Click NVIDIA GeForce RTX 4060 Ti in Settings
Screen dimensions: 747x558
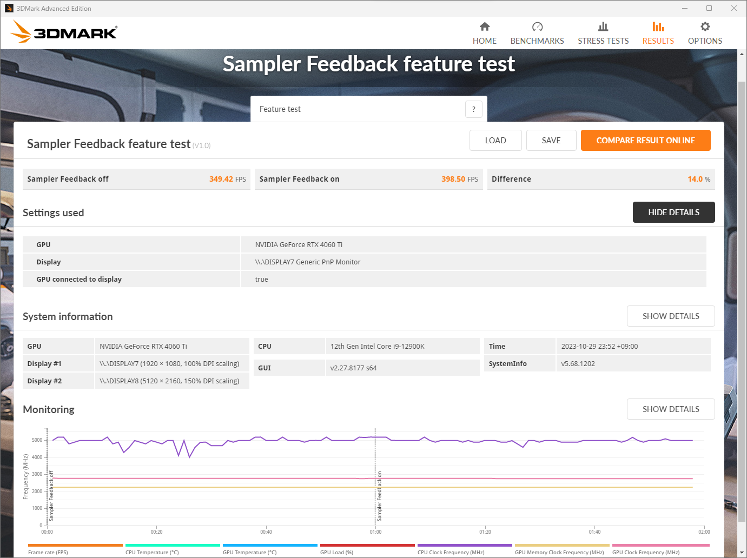[299, 245]
